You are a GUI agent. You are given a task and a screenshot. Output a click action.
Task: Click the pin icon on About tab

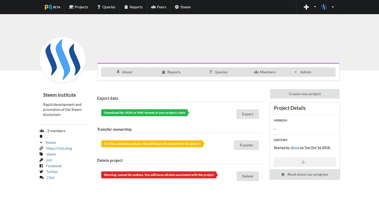click(118, 72)
